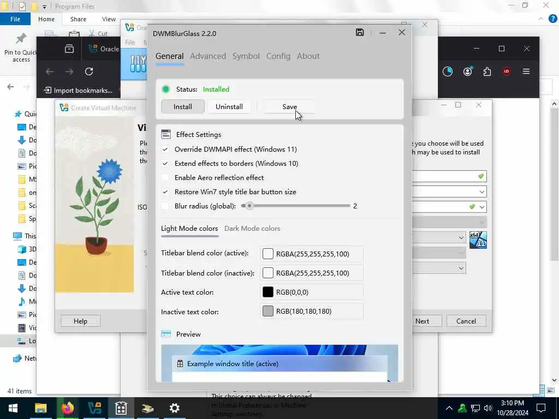Open the Firefox extensions puzzle icon
559x419 pixels.
click(487, 71)
